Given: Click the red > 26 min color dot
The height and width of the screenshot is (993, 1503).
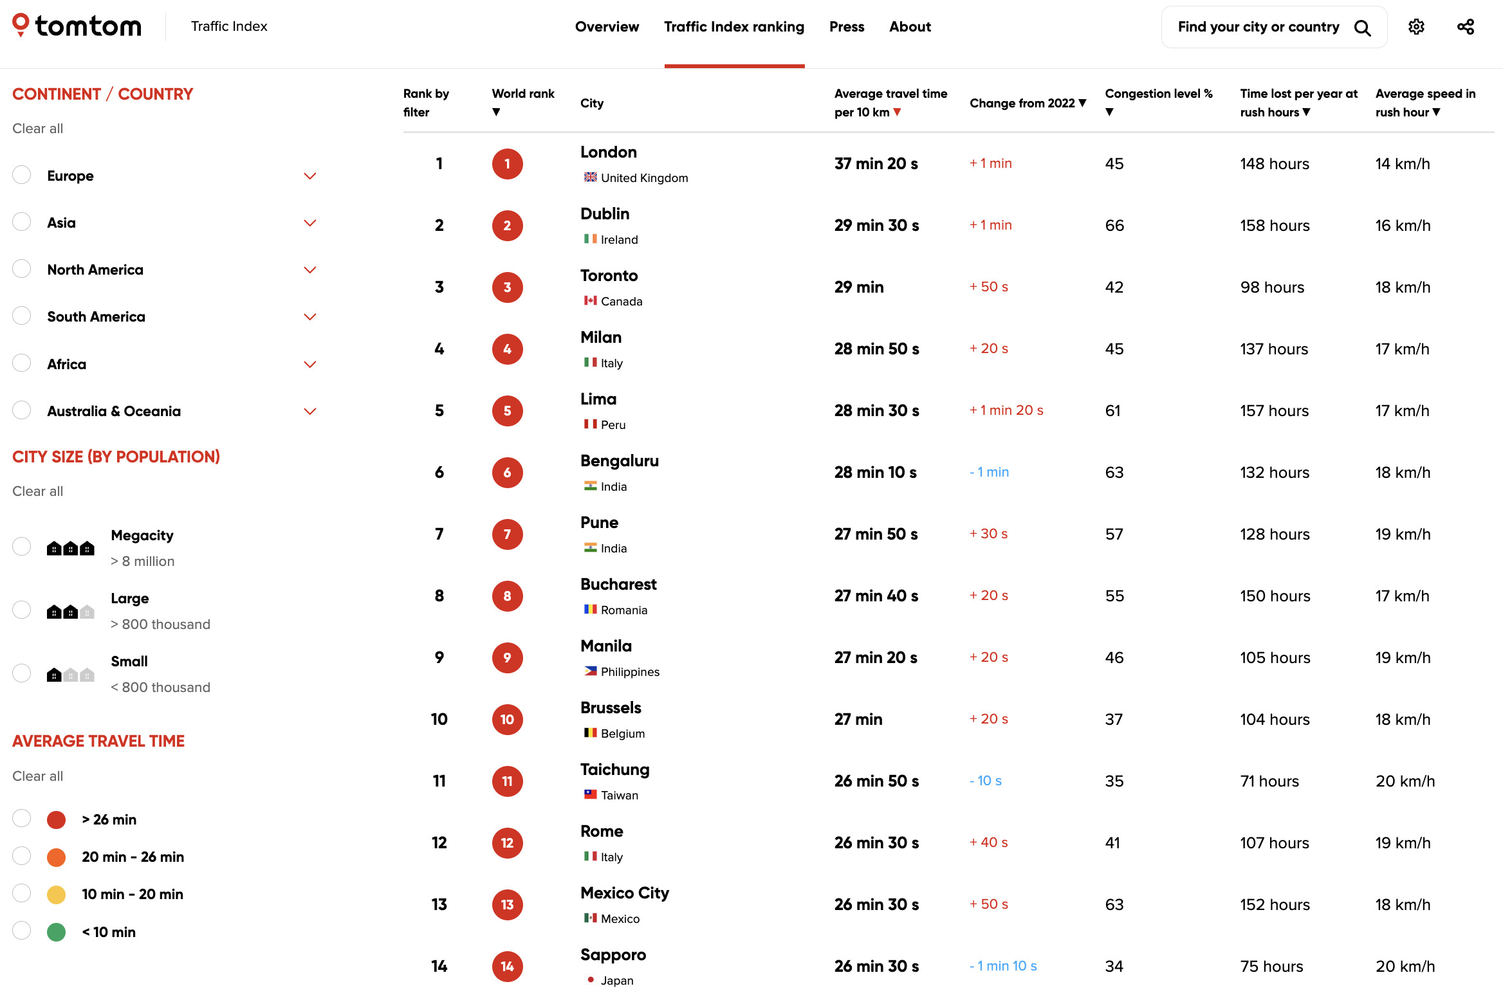Looking at the screenshot, I should (57, 820).
